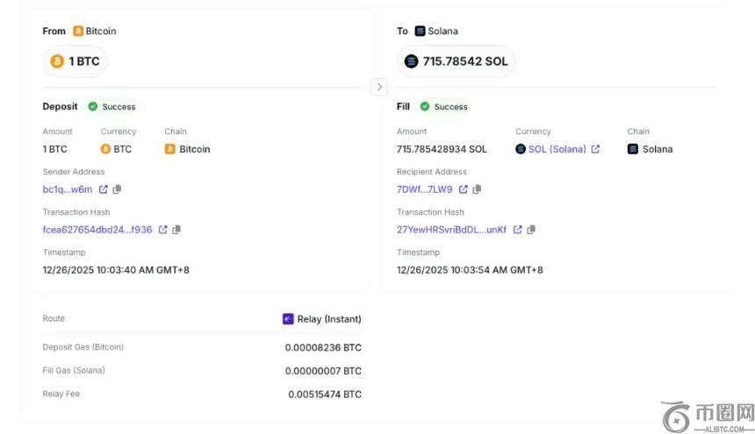This screenshot has height=434, width=755.
Task: Copy the Bitcoin sender address
Action: click(117, 189)
